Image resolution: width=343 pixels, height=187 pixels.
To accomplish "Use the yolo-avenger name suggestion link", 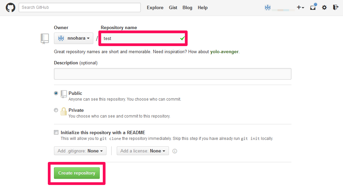I will pos(225,52).
